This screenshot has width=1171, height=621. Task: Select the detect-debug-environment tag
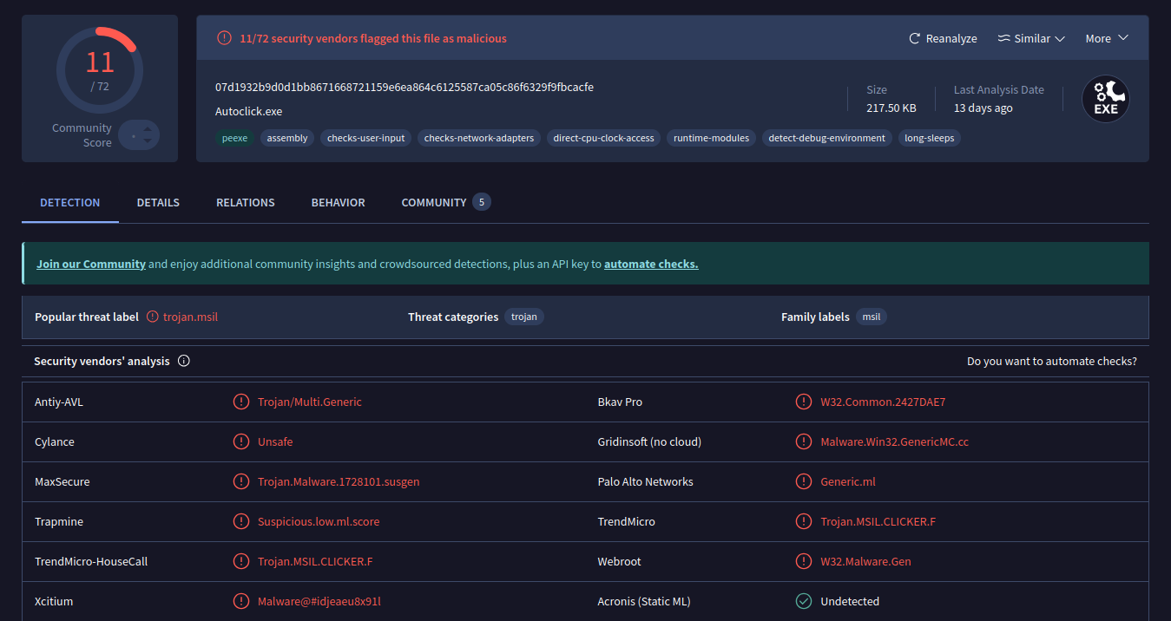click(x=827, y=138)
